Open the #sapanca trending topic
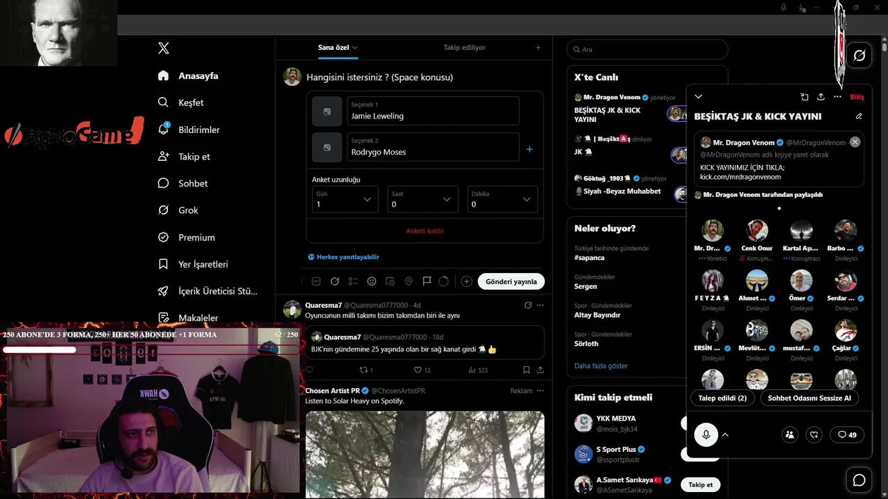Viewport: 888px width, 499px height. coord(590,258)
